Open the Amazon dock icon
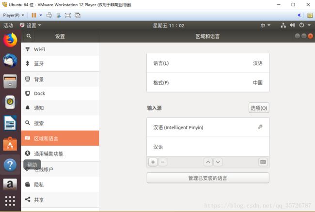Viewport: 315px width, 212px height. pos(10,184)
